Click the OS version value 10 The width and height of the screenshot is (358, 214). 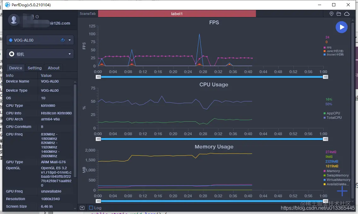[x=43, y=98]
